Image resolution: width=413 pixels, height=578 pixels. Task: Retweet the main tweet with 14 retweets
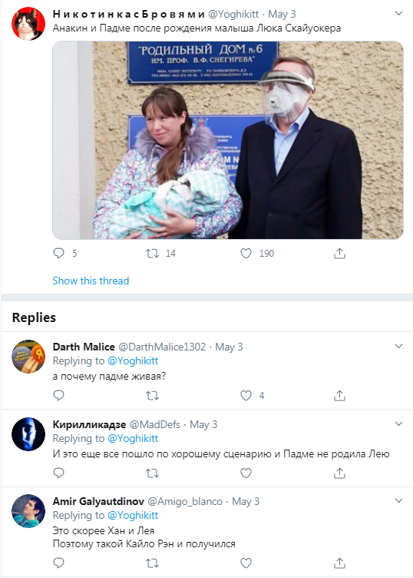[x=152, y=253]
